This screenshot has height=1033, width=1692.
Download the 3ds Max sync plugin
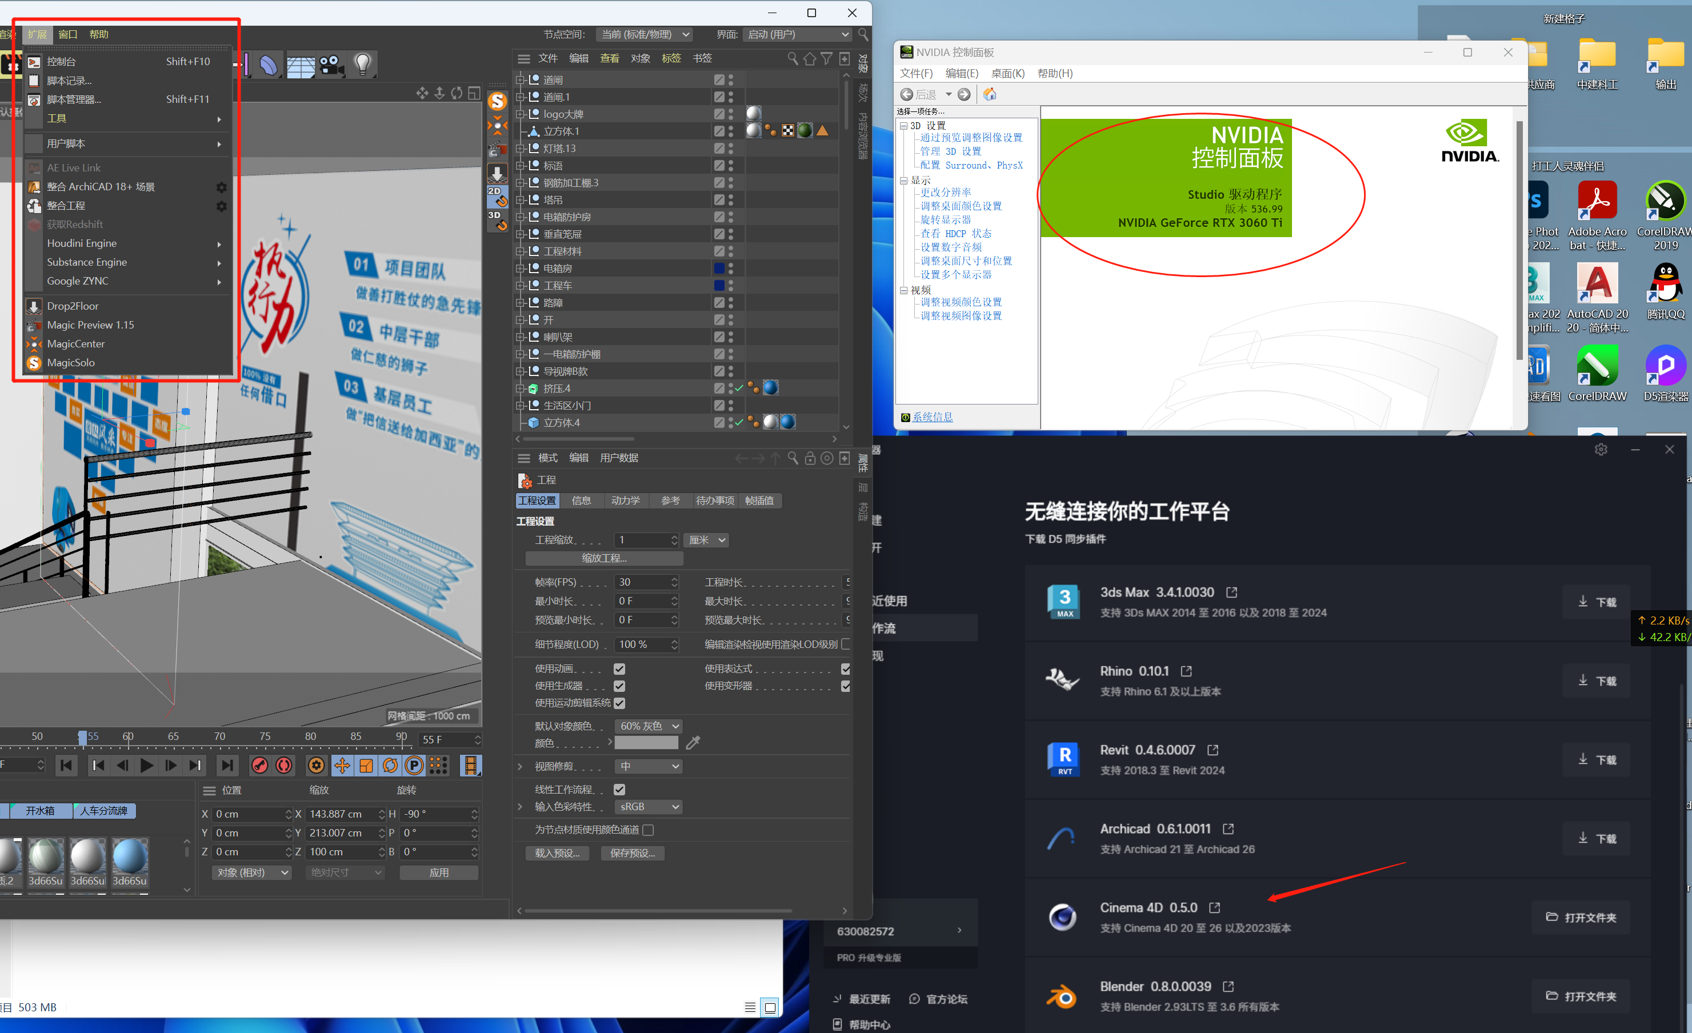1597,602
